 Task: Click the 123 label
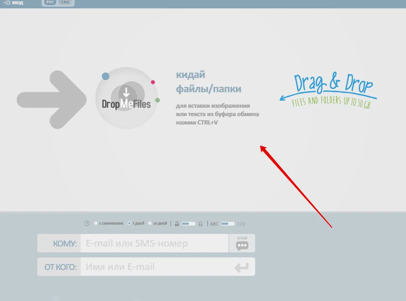pyautogui.click(x=241, y=224)
